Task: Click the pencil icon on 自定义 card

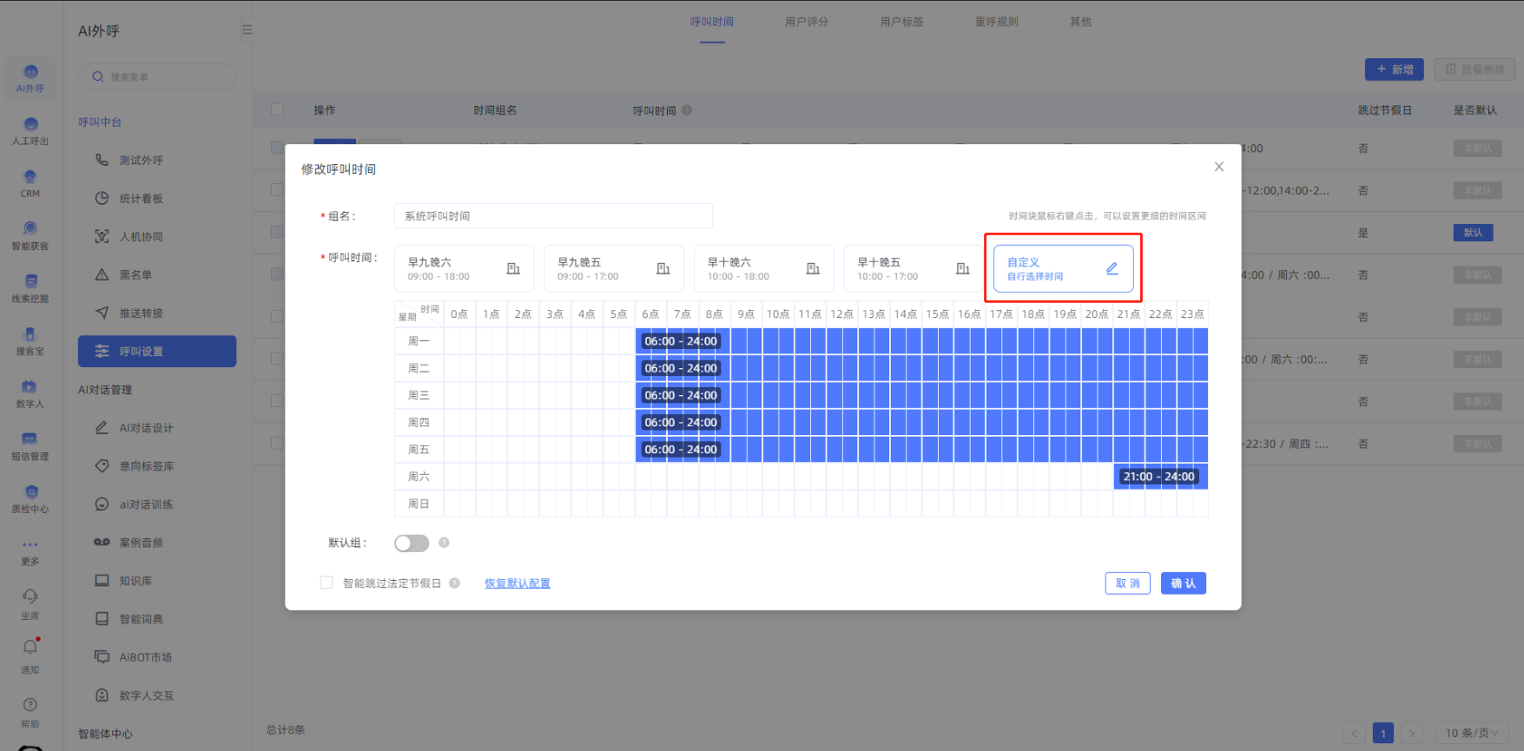Action: (1112, 269)
